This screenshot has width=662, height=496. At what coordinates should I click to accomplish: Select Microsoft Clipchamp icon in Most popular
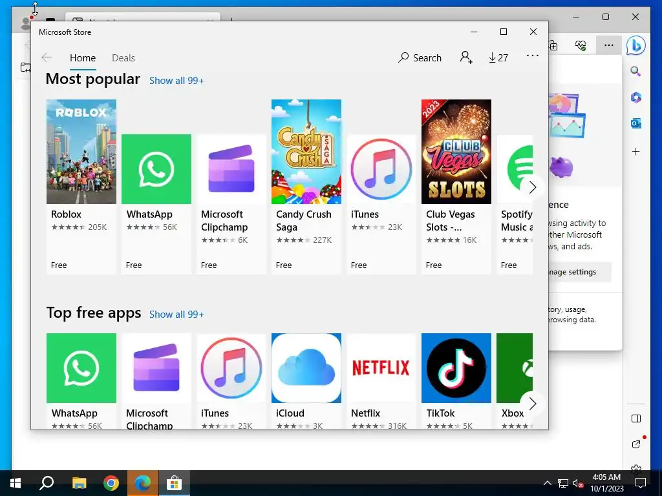click(x=231, y=169)
